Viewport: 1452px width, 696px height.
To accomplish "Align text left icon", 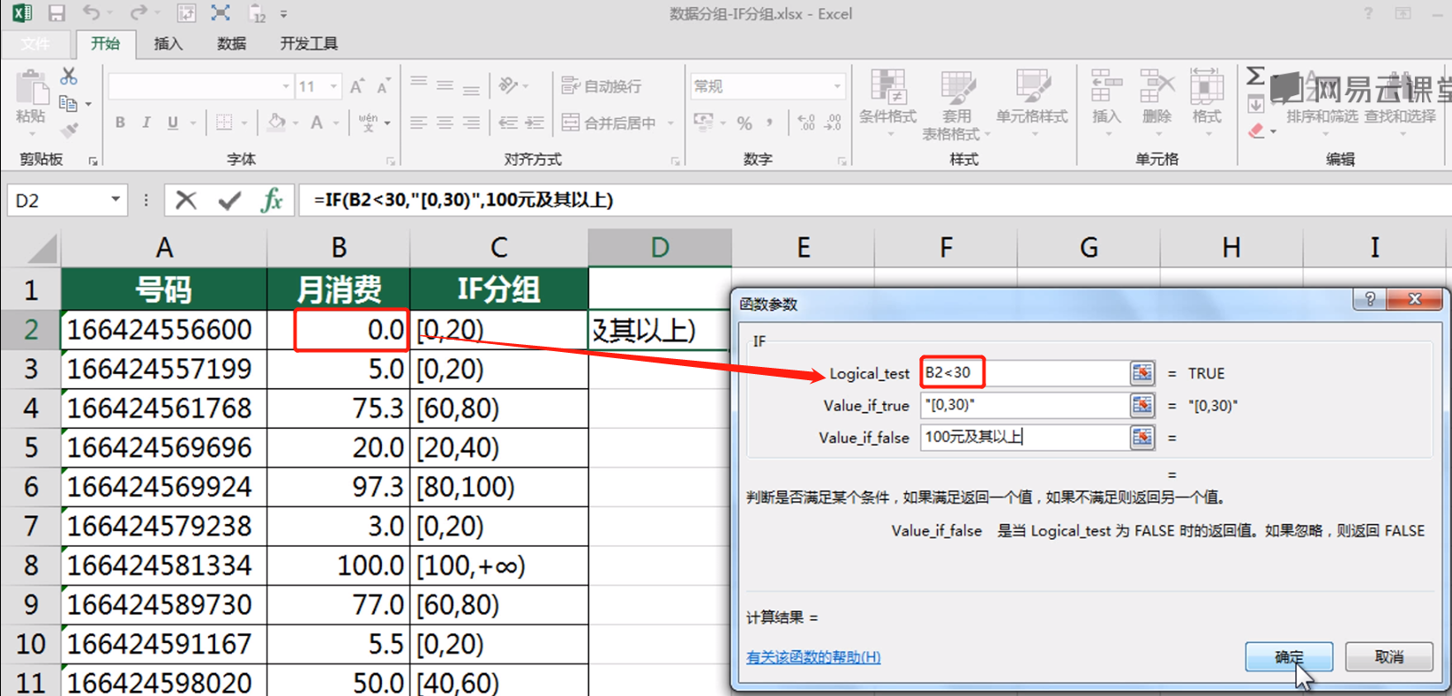I will (x=419, y=123).
